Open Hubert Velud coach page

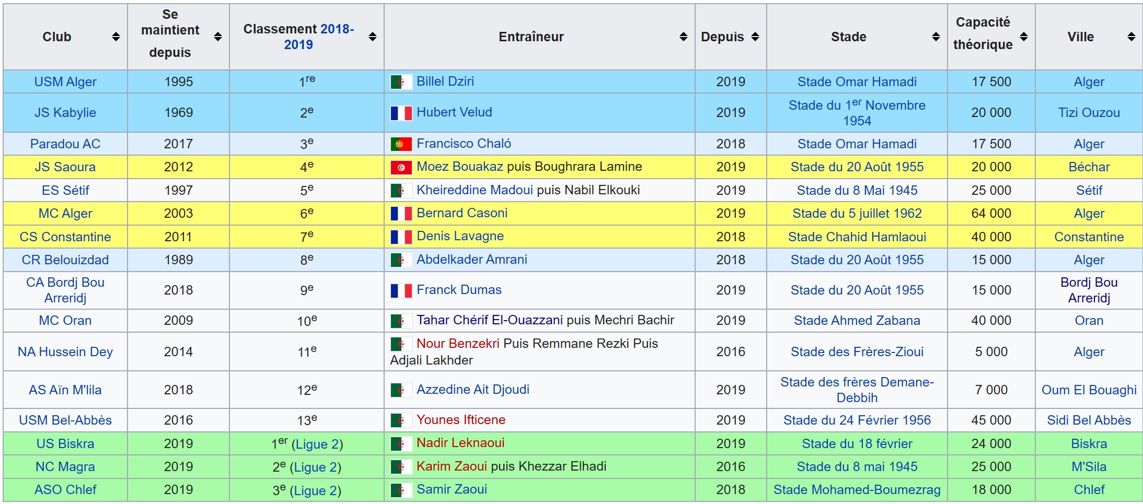coord(454,112)
